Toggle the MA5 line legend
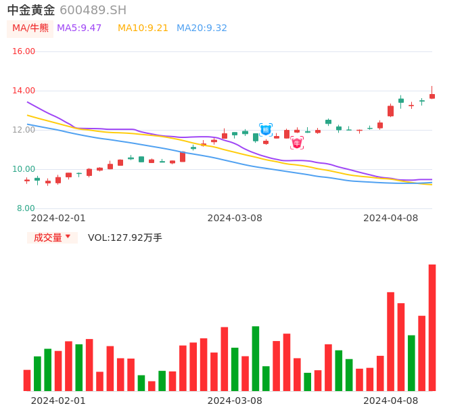Screen dimensions: 464x410 tap(79, 28)
